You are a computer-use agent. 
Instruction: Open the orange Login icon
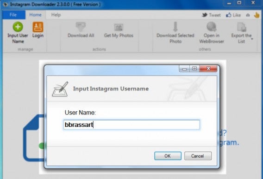click(38, 27)
